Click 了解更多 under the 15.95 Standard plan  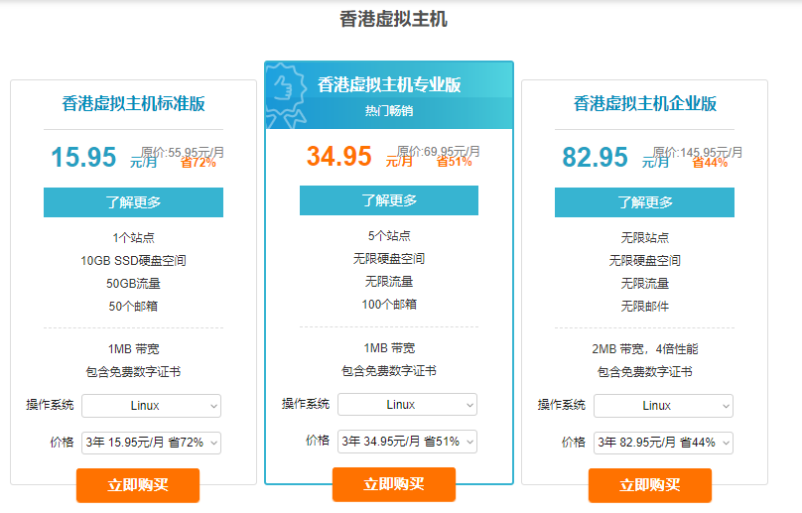point(133,202)
